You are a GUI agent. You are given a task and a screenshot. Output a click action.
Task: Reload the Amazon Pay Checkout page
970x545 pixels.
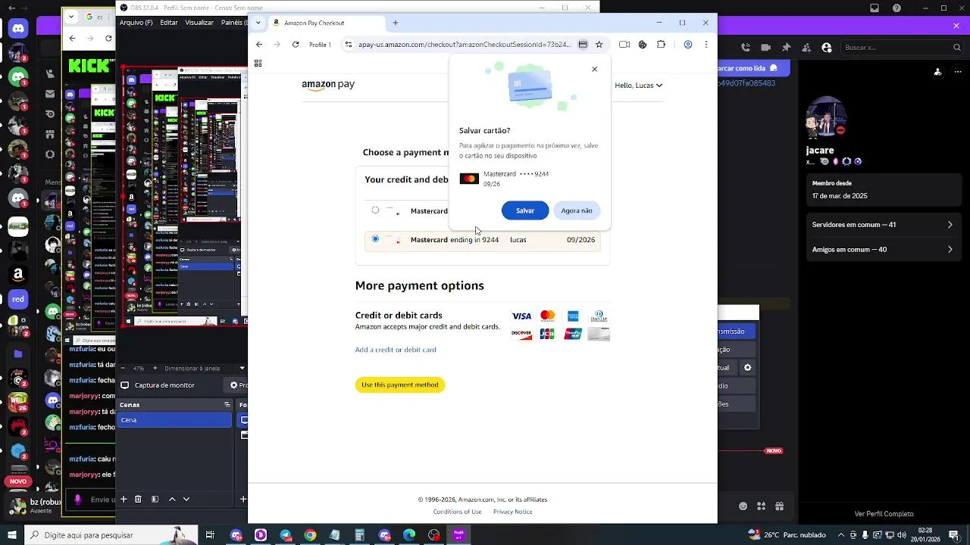click(x=296, y=45)
